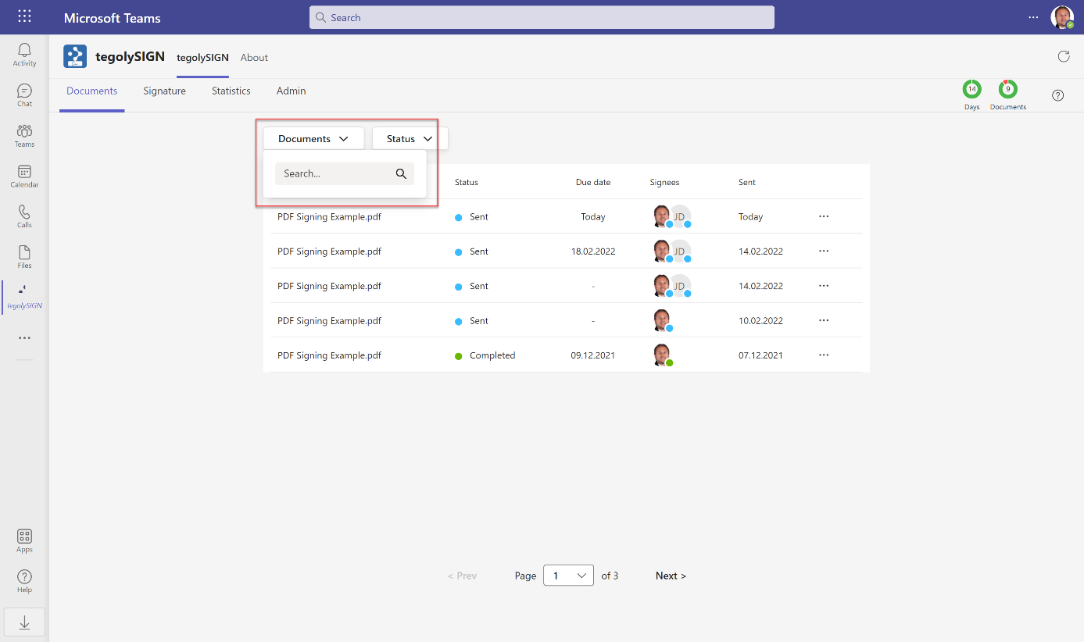The width and height of the screenshot is (1084, 642).
Task: Open Calls in the left sidebar
Action: (x=24, y=217)
